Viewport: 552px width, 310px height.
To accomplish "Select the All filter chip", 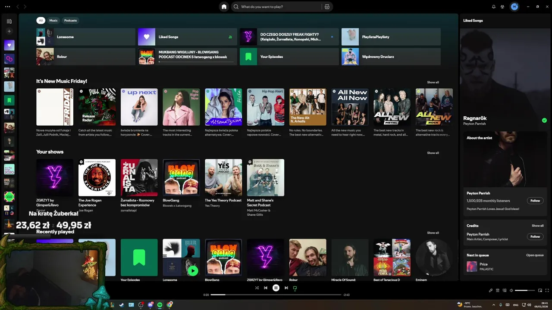I will click(41, 20).
